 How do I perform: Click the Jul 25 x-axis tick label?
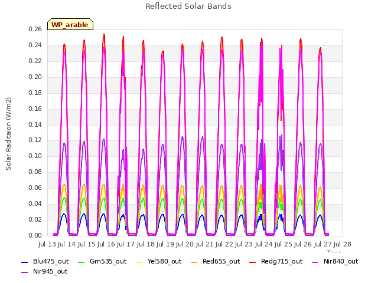pyautogui.click(x=283, y=244)
